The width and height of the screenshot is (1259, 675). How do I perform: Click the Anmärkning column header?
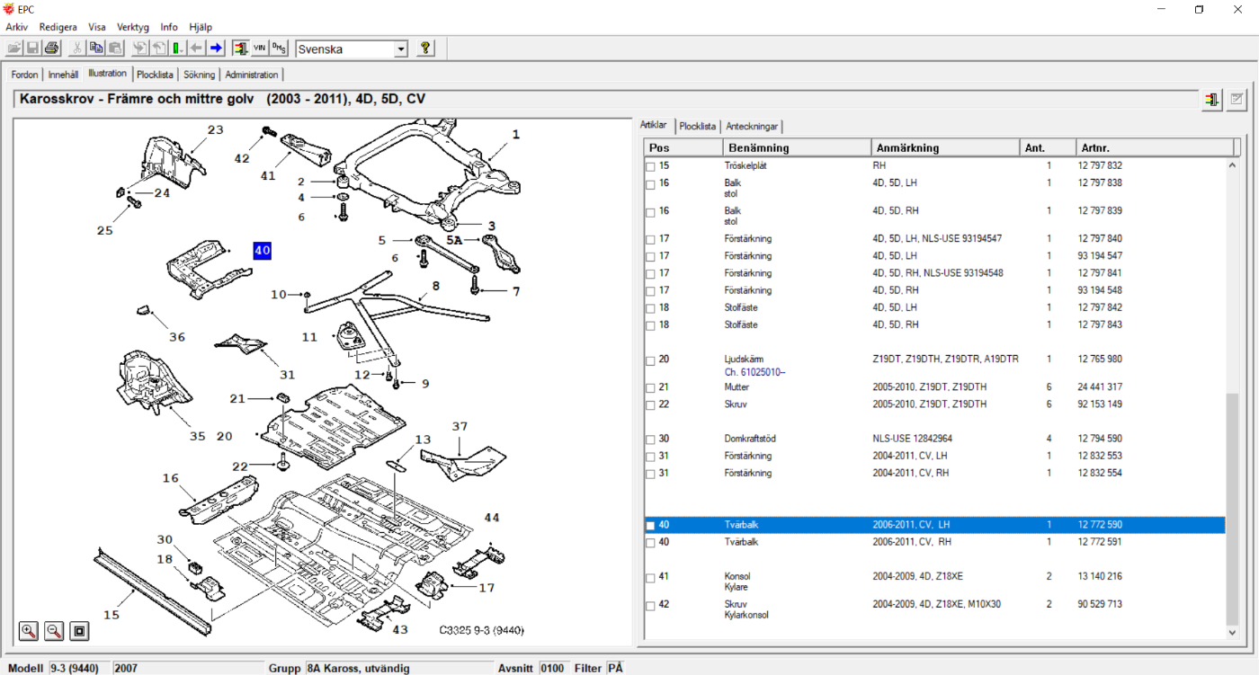[x=946, y=147]
